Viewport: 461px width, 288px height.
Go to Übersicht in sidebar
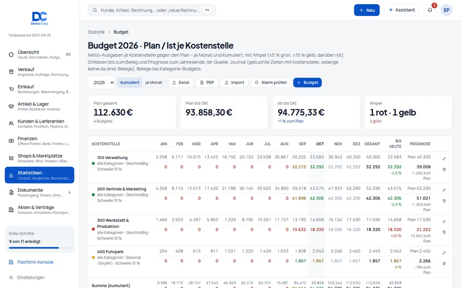point(39,54)
